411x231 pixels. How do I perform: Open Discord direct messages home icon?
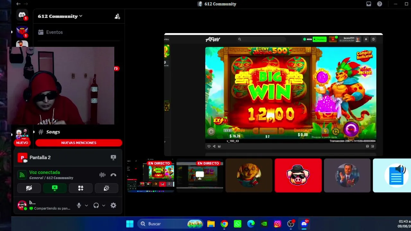[22, 15]
